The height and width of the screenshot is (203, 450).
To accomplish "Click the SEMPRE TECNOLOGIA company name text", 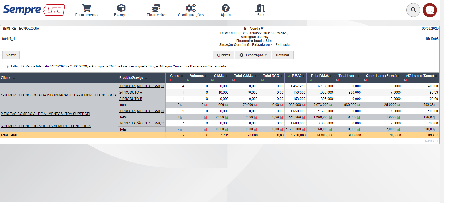I will click(21, 29).
